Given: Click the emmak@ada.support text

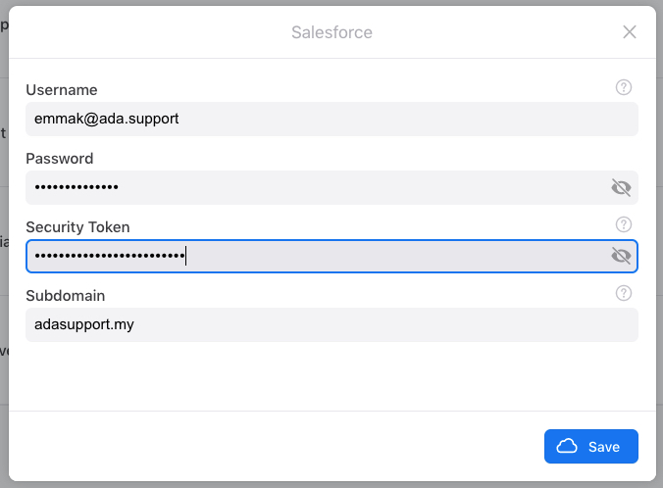Looking at the screenshot, I should coord(106,119).
